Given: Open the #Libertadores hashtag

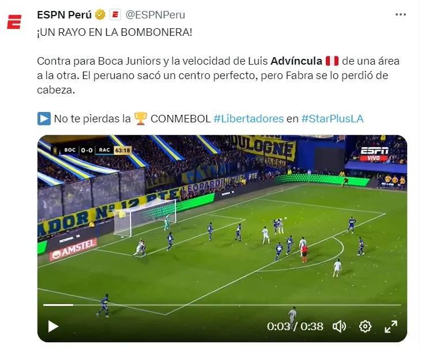Looking at the screenshot, I should click(249, 119).
